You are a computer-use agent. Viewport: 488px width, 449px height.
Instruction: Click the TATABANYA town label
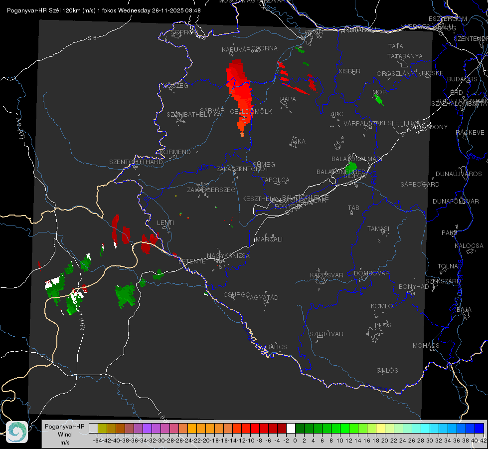[405, 56]
